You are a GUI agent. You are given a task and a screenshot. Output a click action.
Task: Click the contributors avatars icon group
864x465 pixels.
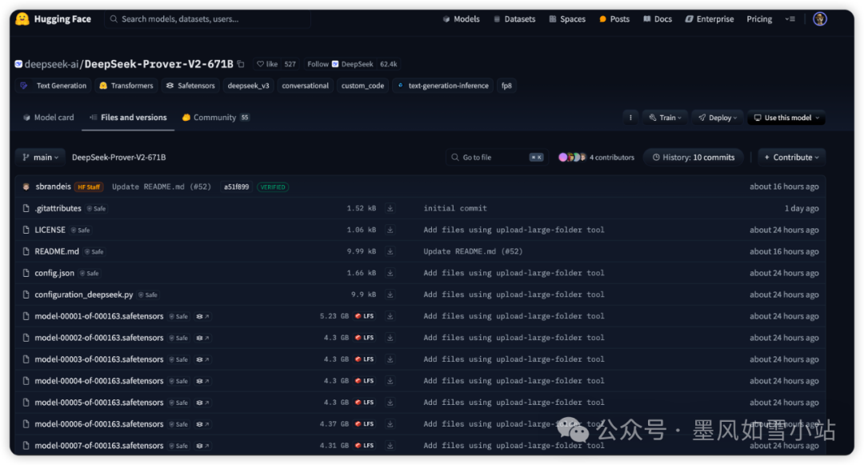(573, 157)
